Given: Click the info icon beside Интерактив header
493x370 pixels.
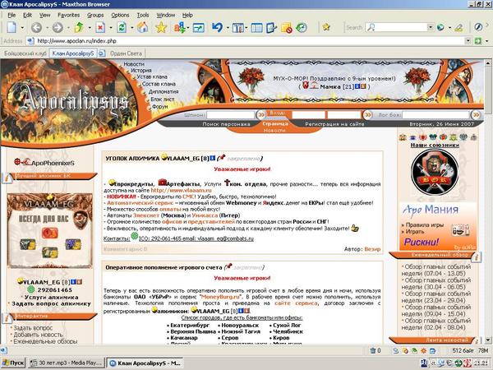Looking at the screenshot, I should pyautogui.click(x=7, y=317).
